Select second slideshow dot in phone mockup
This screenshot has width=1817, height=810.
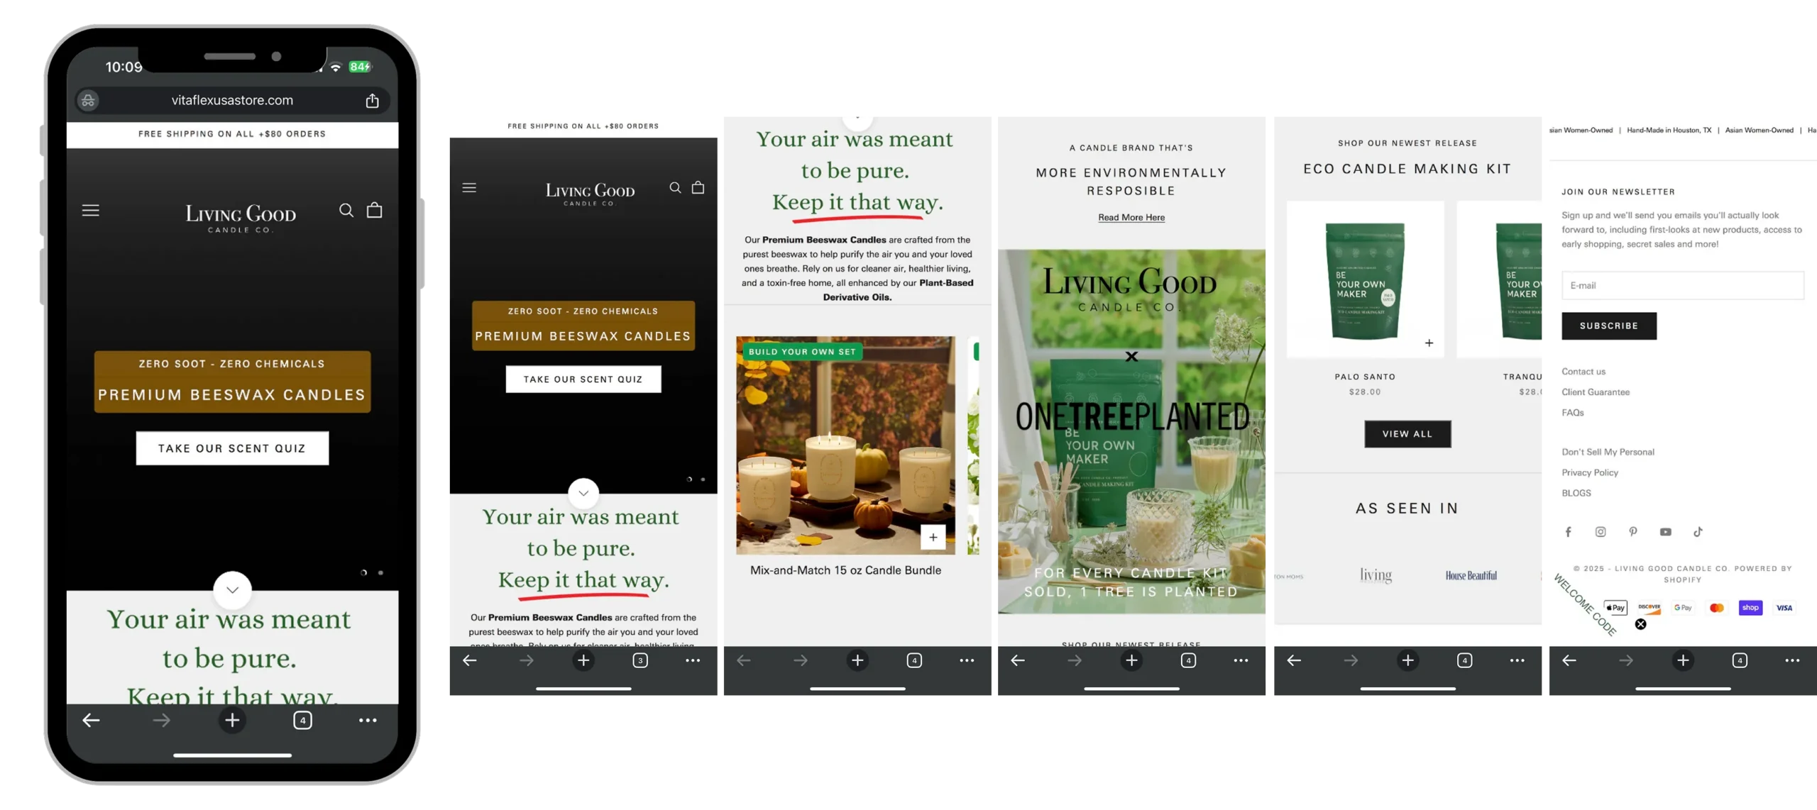click(x=381, y=572)
